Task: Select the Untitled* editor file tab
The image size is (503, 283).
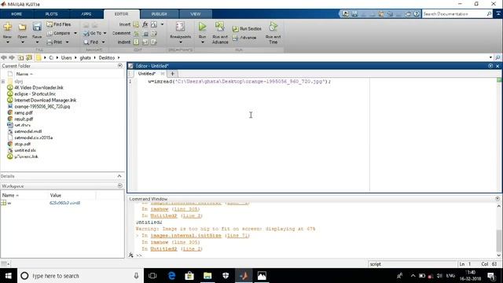Action: click(x=147, y=73)
